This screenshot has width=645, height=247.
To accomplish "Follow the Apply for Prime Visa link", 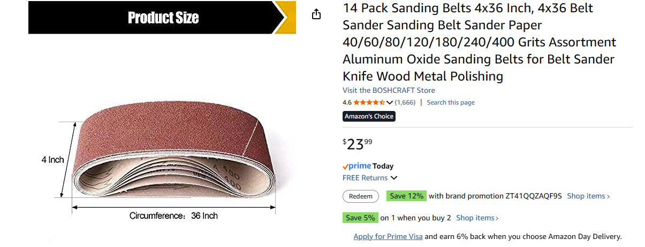I will (388, 236).
